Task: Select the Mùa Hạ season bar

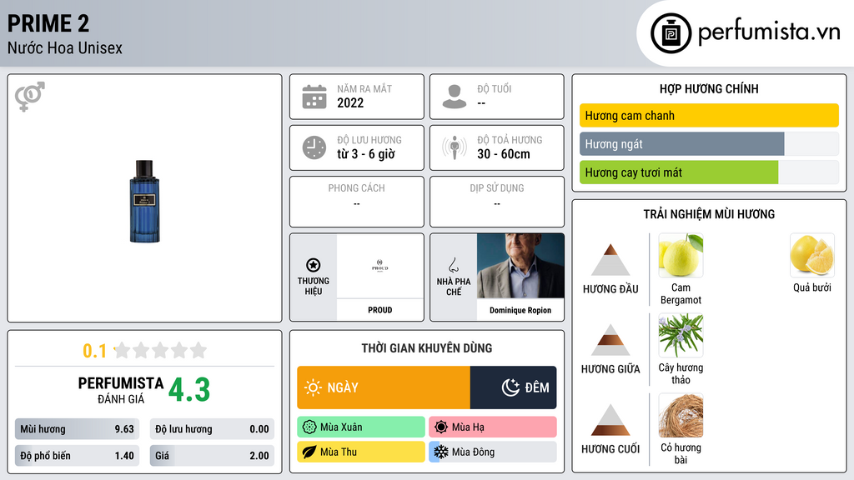Action: coord(493,427)
